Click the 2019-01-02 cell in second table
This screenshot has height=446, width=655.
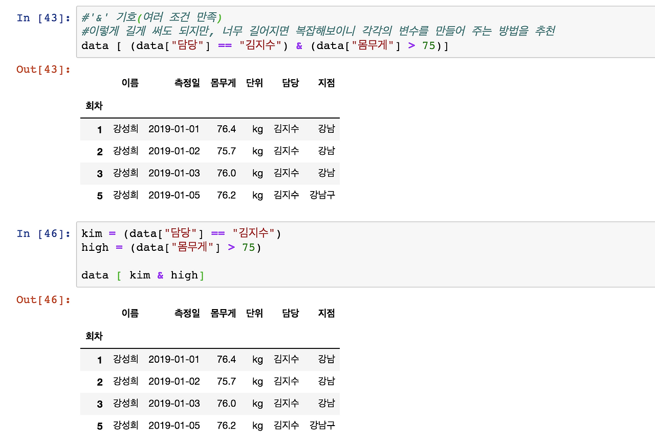(174, 381)
